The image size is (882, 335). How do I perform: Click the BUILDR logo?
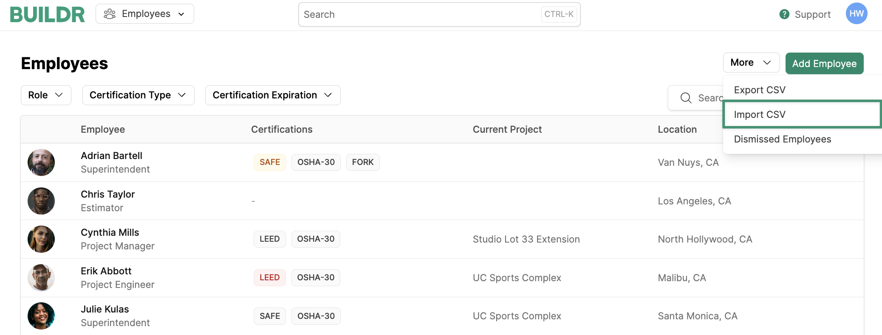point(47,14)
